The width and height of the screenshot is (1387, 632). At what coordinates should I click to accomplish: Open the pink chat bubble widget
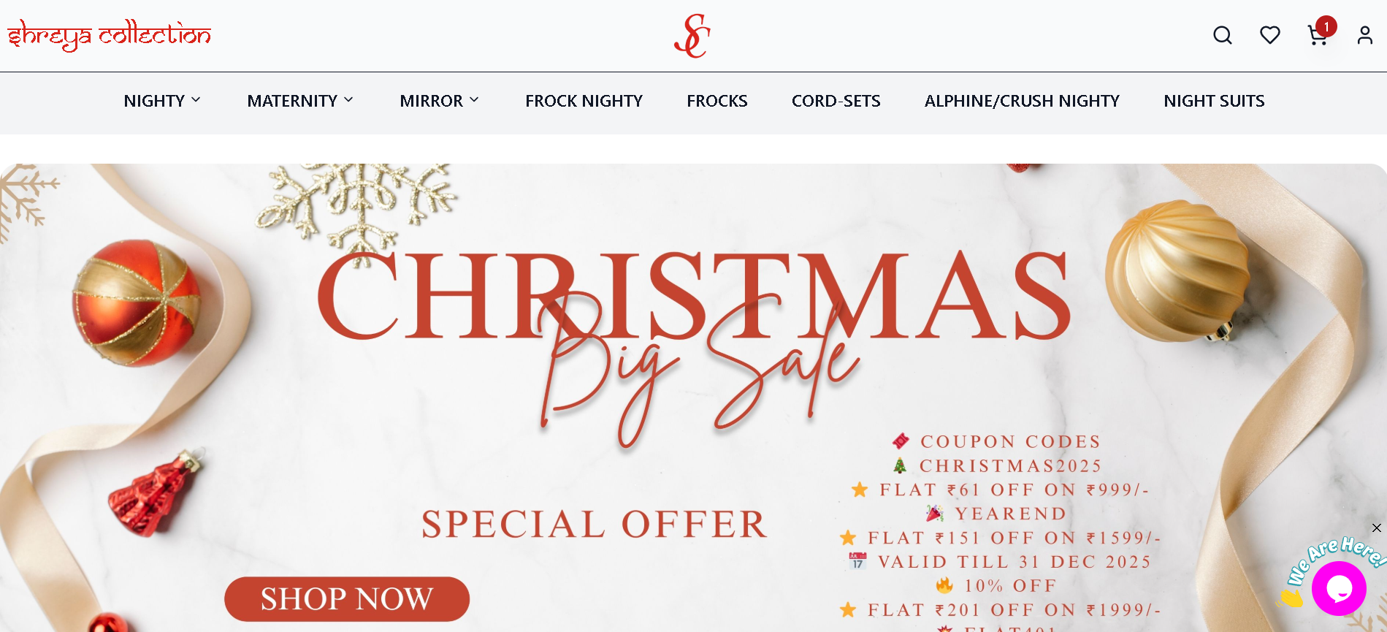coord(1339,588)
